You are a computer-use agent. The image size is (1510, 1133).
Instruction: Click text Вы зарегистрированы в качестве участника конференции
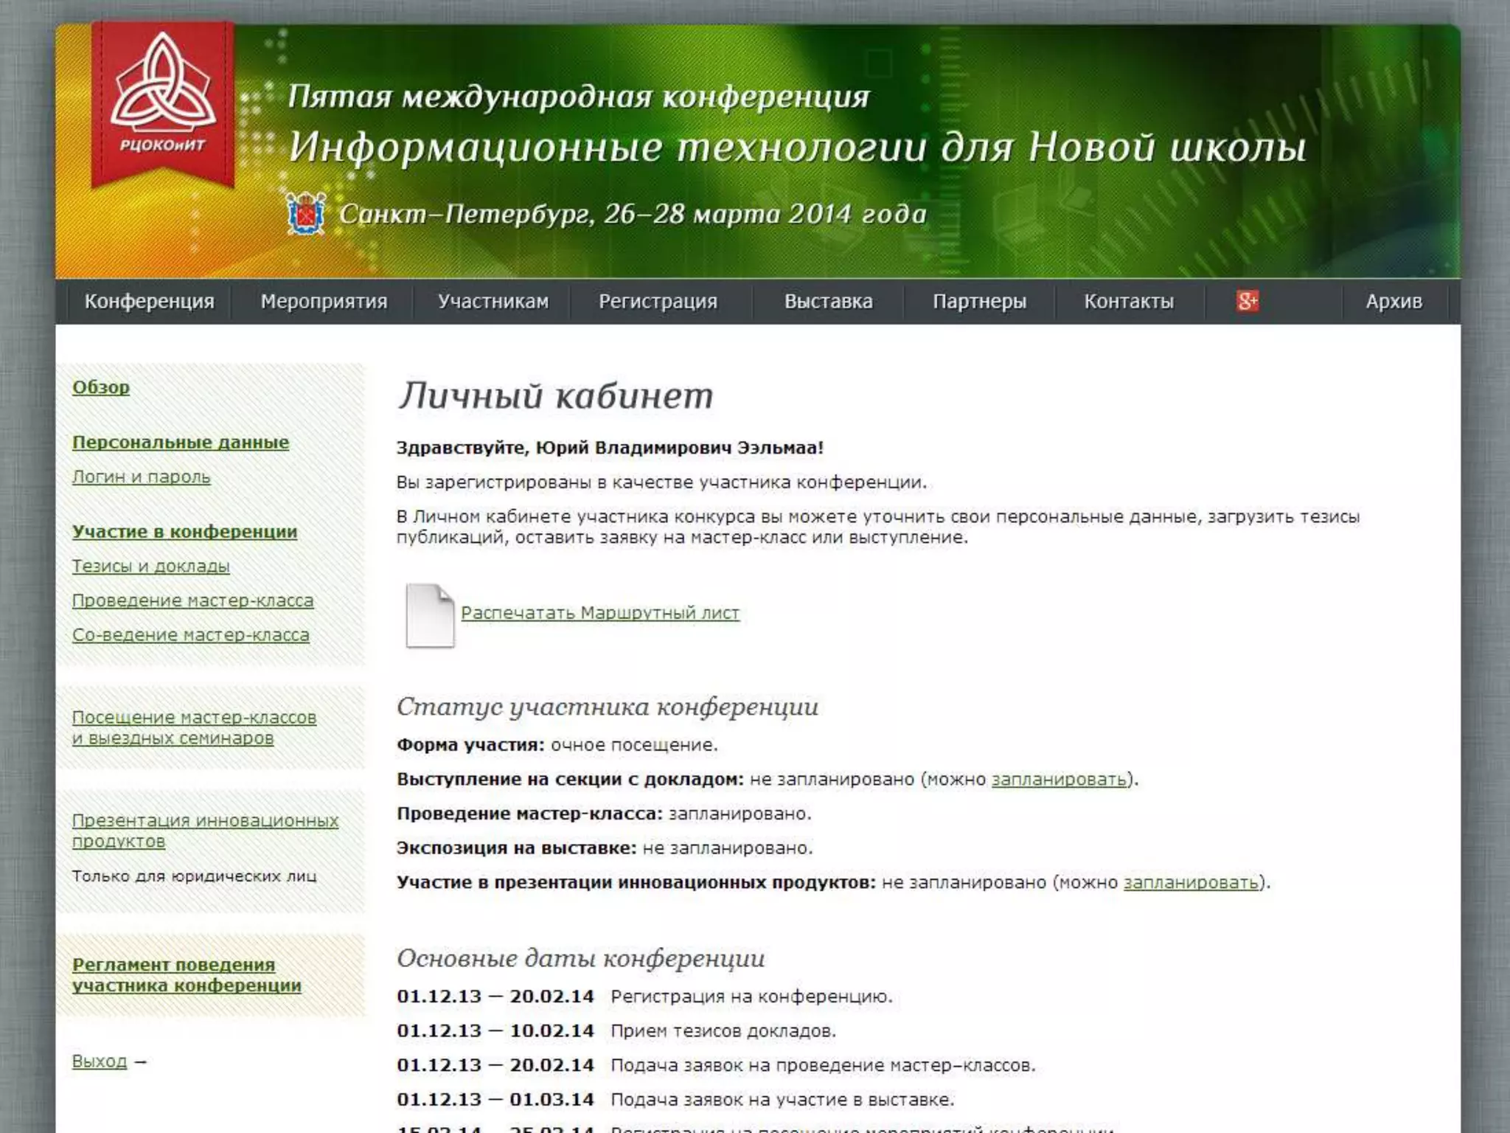point(661,483)
